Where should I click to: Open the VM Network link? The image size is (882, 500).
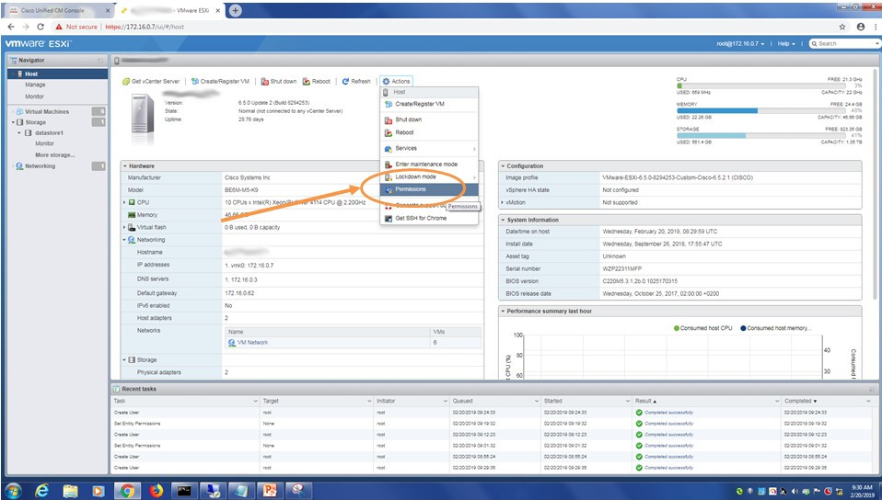pyautogui.click(x=252, y=343)
